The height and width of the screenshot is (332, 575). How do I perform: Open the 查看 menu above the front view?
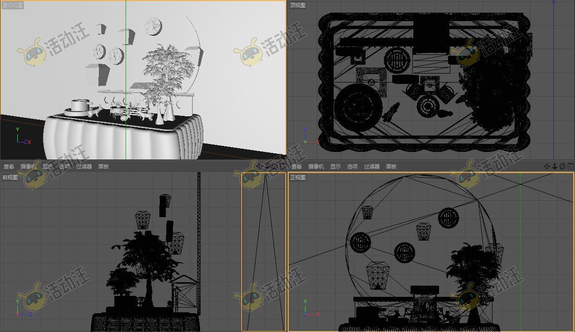pos(297,166)
